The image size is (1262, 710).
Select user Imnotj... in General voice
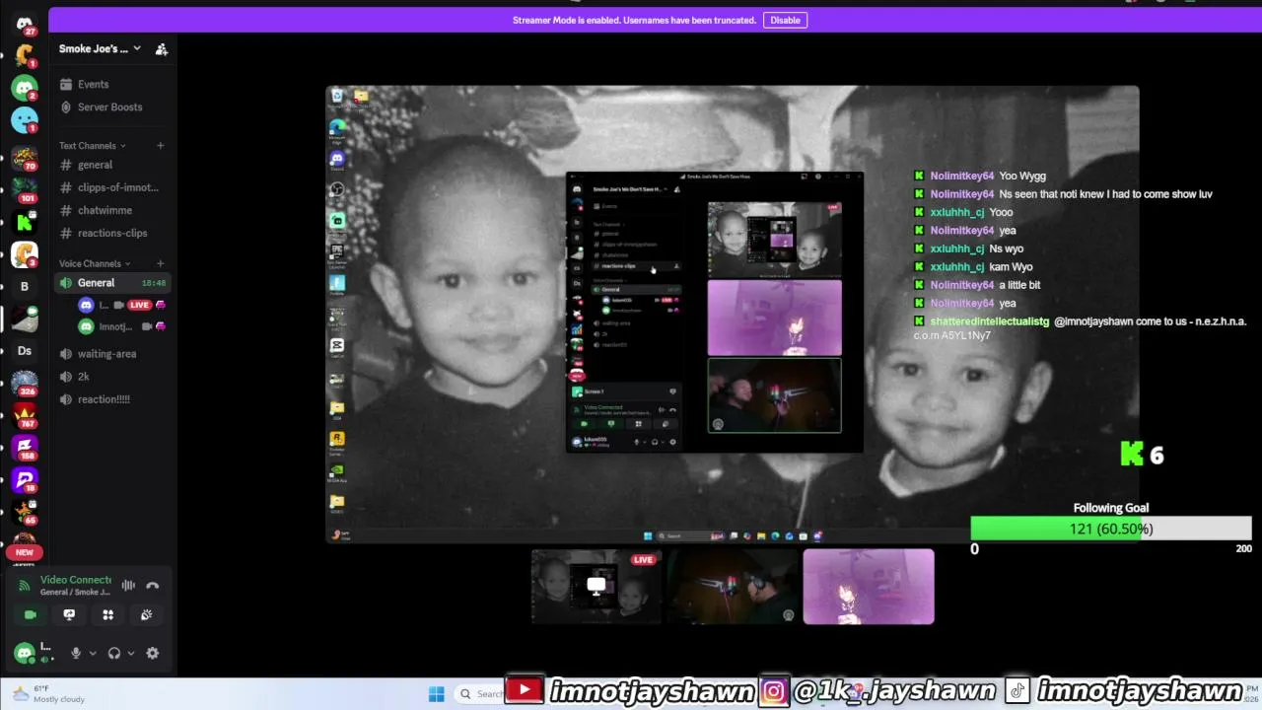point(122,326)
